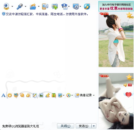The width and height of the screenshot is (134, 130).
Task: Click the music note share icon
Action: [x=48, y=95]
